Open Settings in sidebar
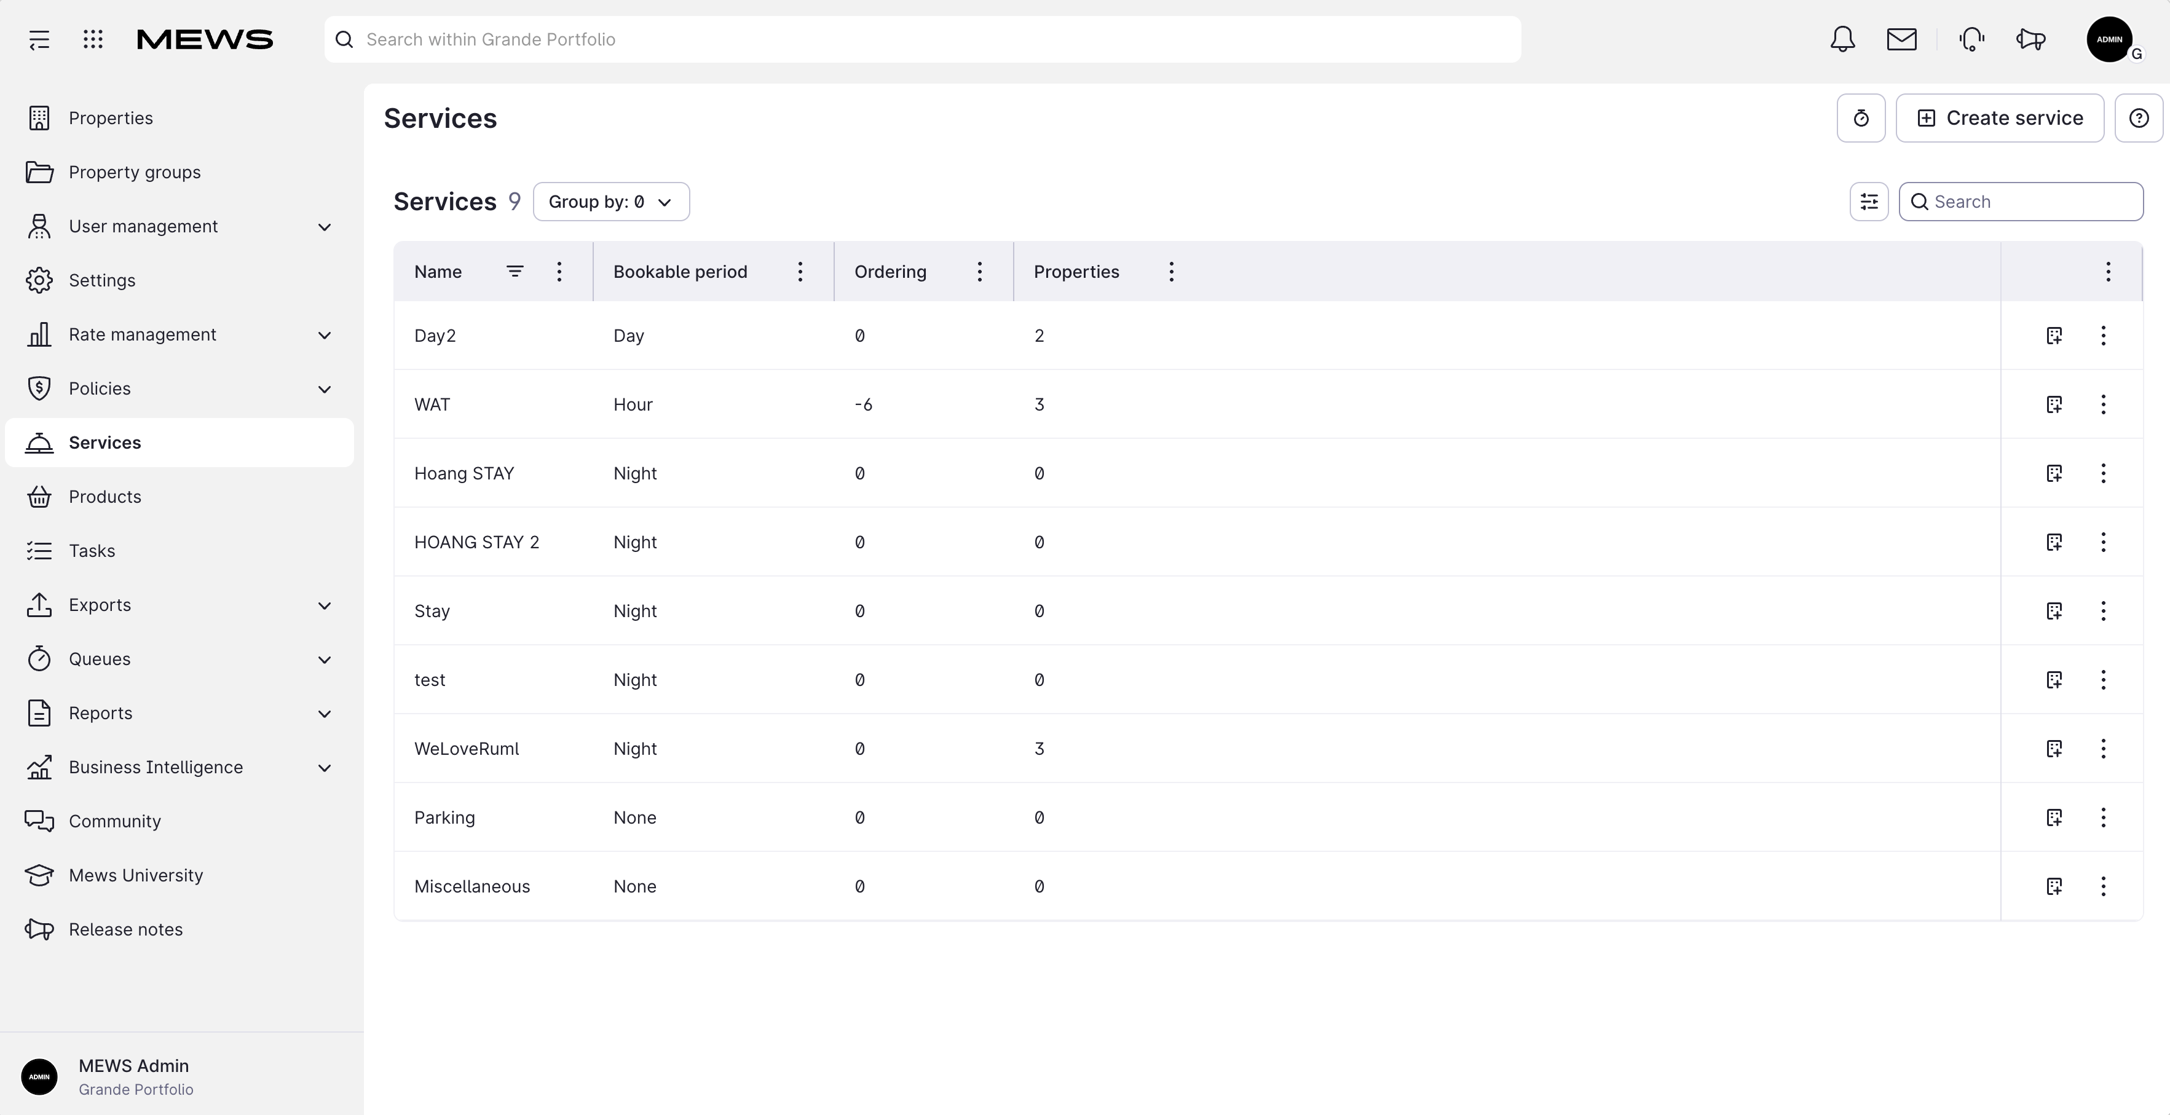 click(180, 280)
